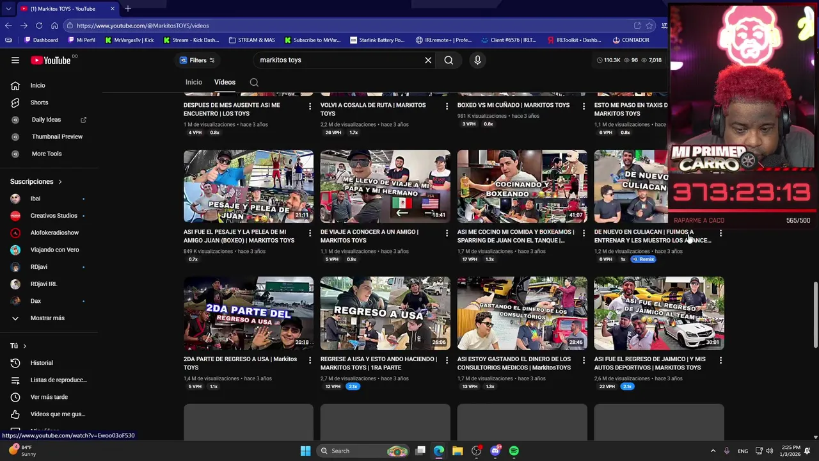
Task: Open Listas de reproducción
Action: click(58, 380)
